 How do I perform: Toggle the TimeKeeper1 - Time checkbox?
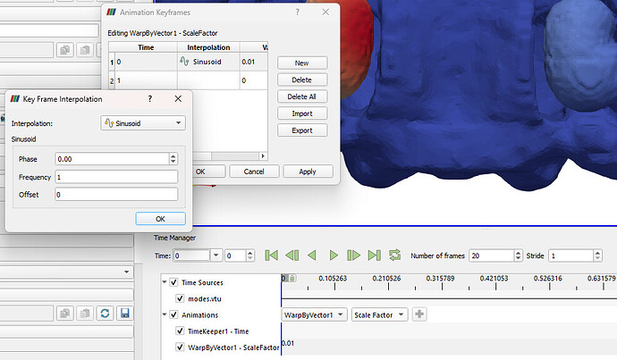(180, 331)
